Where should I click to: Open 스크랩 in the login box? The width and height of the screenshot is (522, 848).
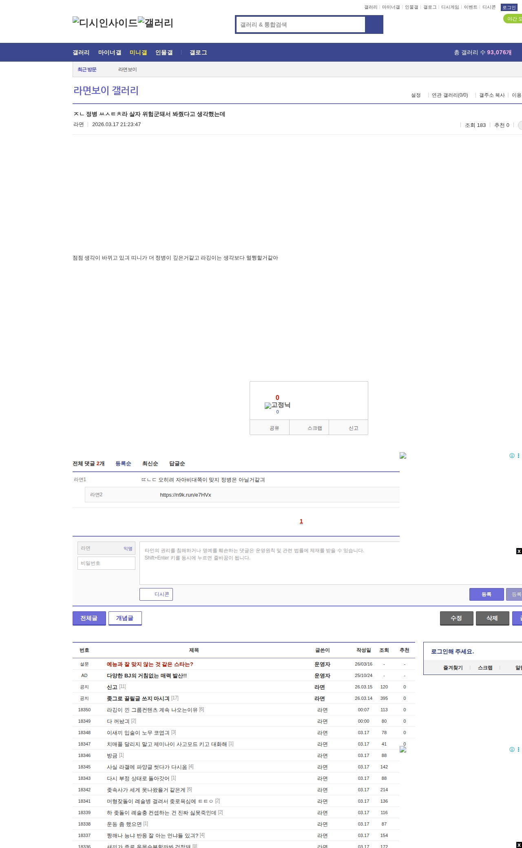[485, 668]
